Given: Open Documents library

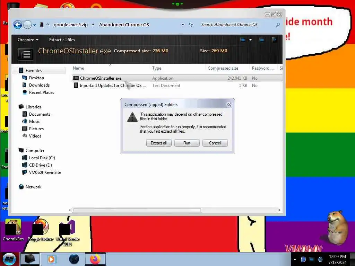Looking at the screenshot, I should click(40, 114).
